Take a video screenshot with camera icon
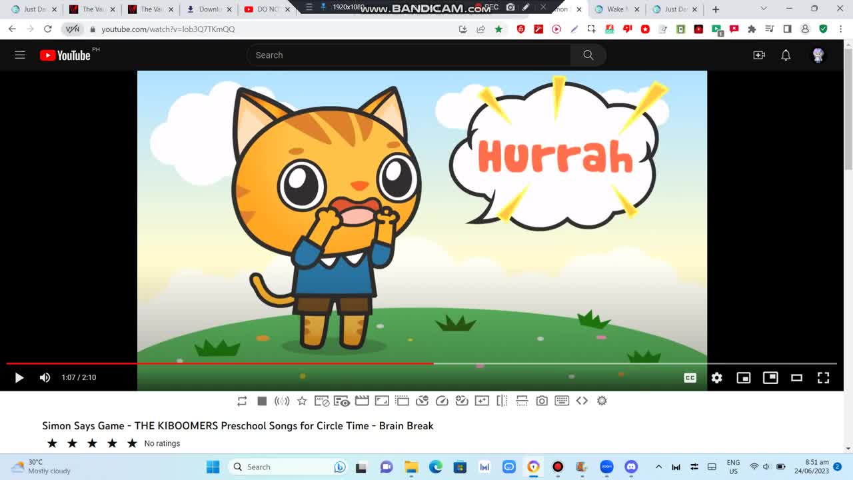This screenshot has width=853, height=480. pyautogui.click(x=542, y=401)
